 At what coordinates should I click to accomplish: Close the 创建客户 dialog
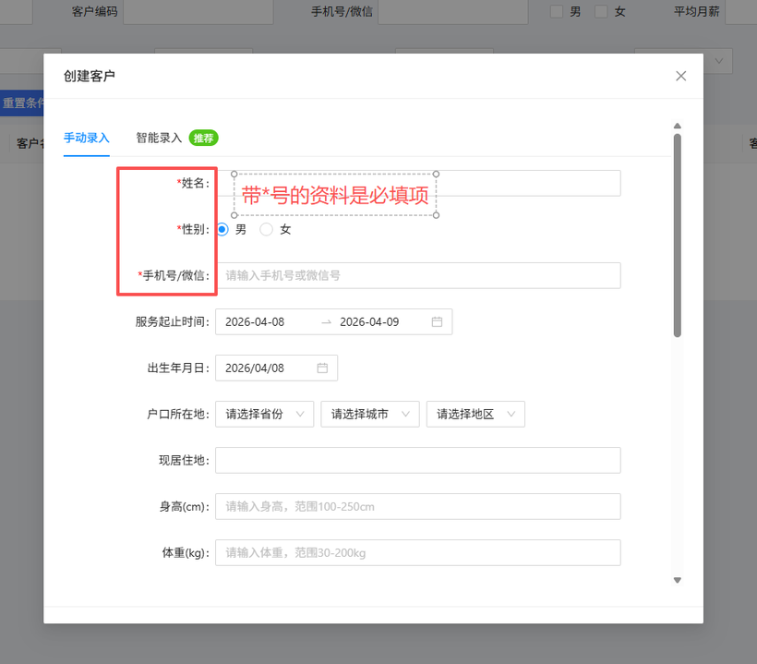click(680, 76)
